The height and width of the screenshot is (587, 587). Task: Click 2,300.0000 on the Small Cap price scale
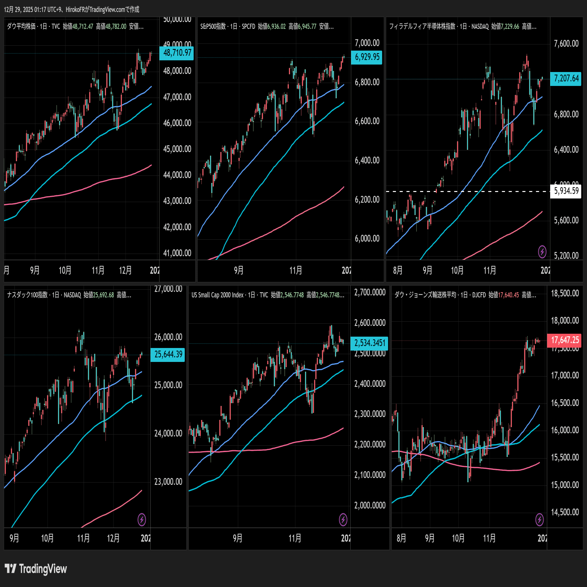370,414
